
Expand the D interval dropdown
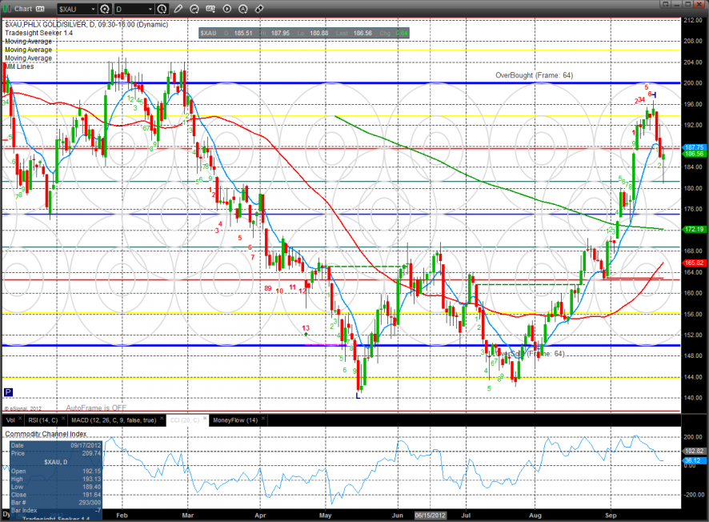pyautogui.click(x=150, y=9)
